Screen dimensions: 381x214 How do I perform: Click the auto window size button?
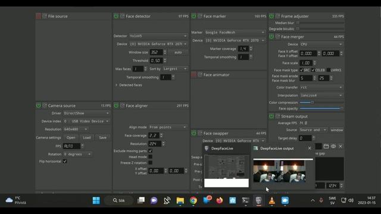(x=178, y=52)
